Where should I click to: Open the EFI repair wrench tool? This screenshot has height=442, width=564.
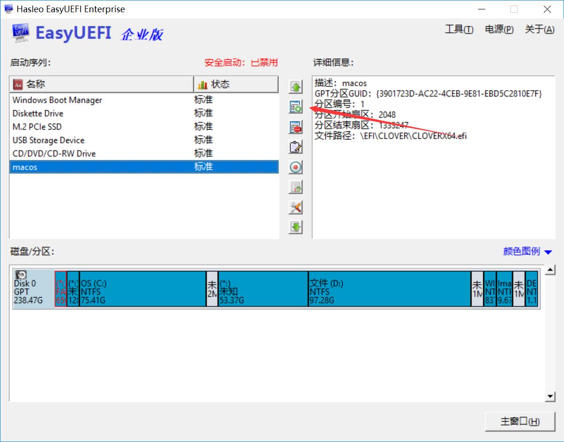[x=295, y=206]
